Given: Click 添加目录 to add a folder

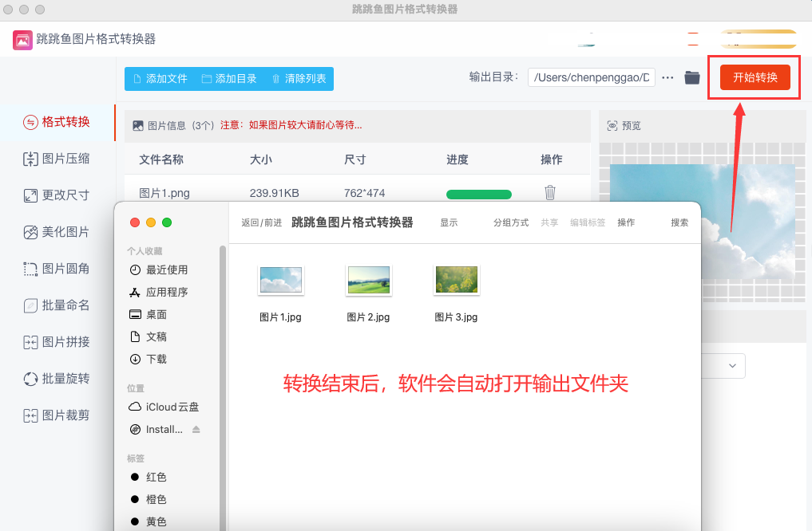Looking at the screenshot, I should 229,79.
